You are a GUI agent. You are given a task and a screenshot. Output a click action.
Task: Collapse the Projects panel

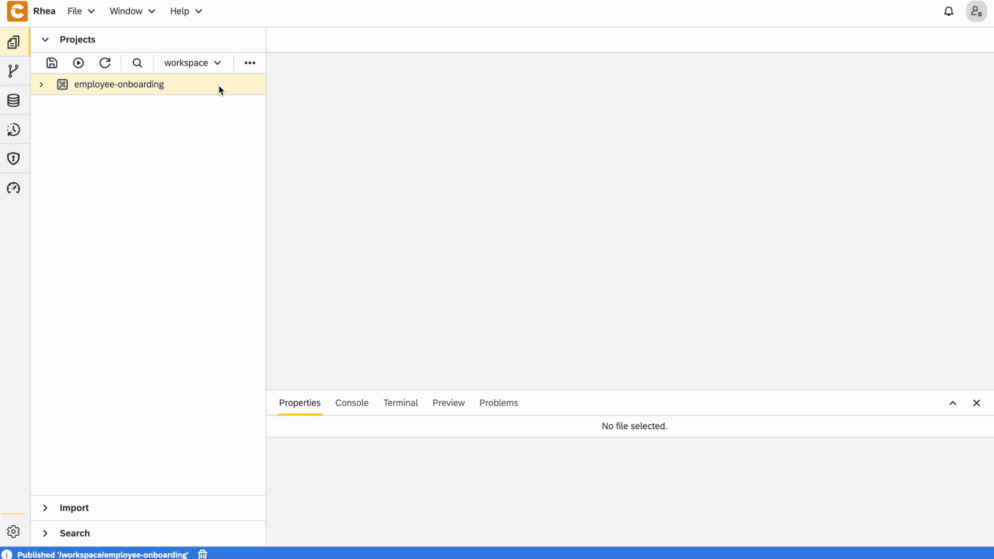pyautogui.click(x=45, y=40)
